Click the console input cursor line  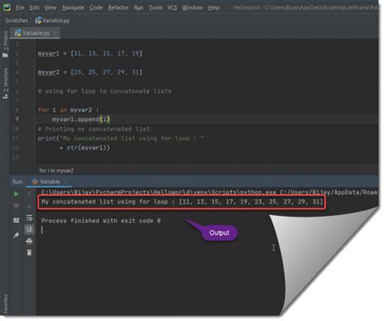click(42, 230)
